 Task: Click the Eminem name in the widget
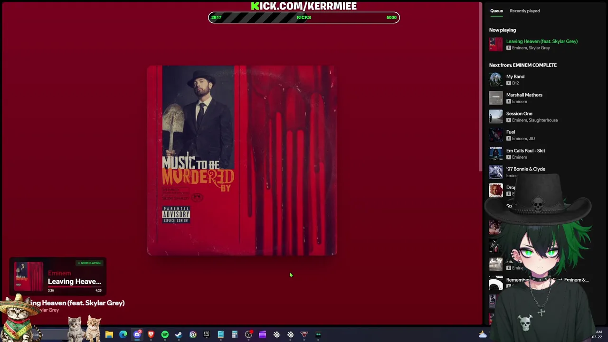coord(59,273)
